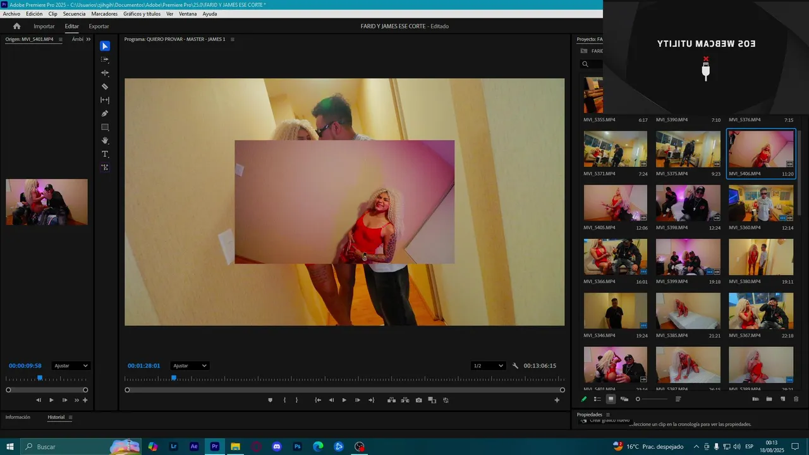809x455 pixels.
Task: Open Source monitor Ajustar zoom dropdown
Action: click(71, 366)
